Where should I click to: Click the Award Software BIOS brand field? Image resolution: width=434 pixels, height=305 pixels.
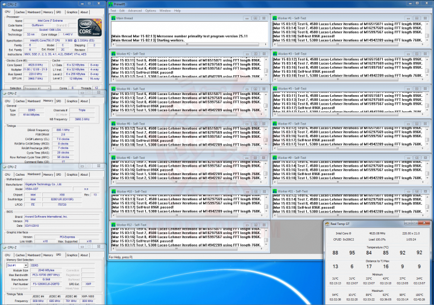click(x=62, y=217)
